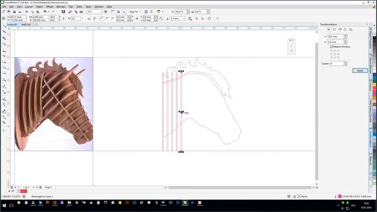Screen dimensions: 377x212
Task: Click the Undo arrow icon
Action: coord(45,12)
